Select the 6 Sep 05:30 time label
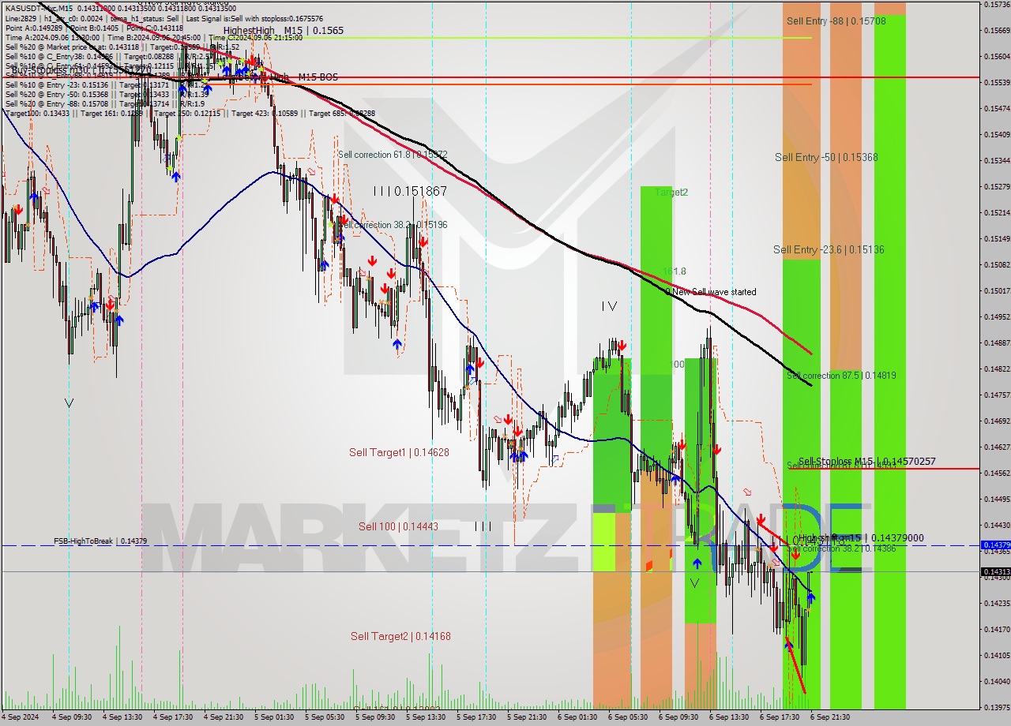 tap(629, 717)
